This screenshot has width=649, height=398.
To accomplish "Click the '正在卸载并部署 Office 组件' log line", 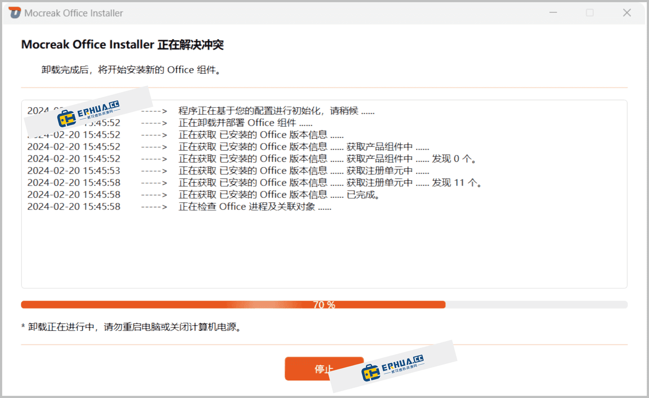I will click(245, 123).
